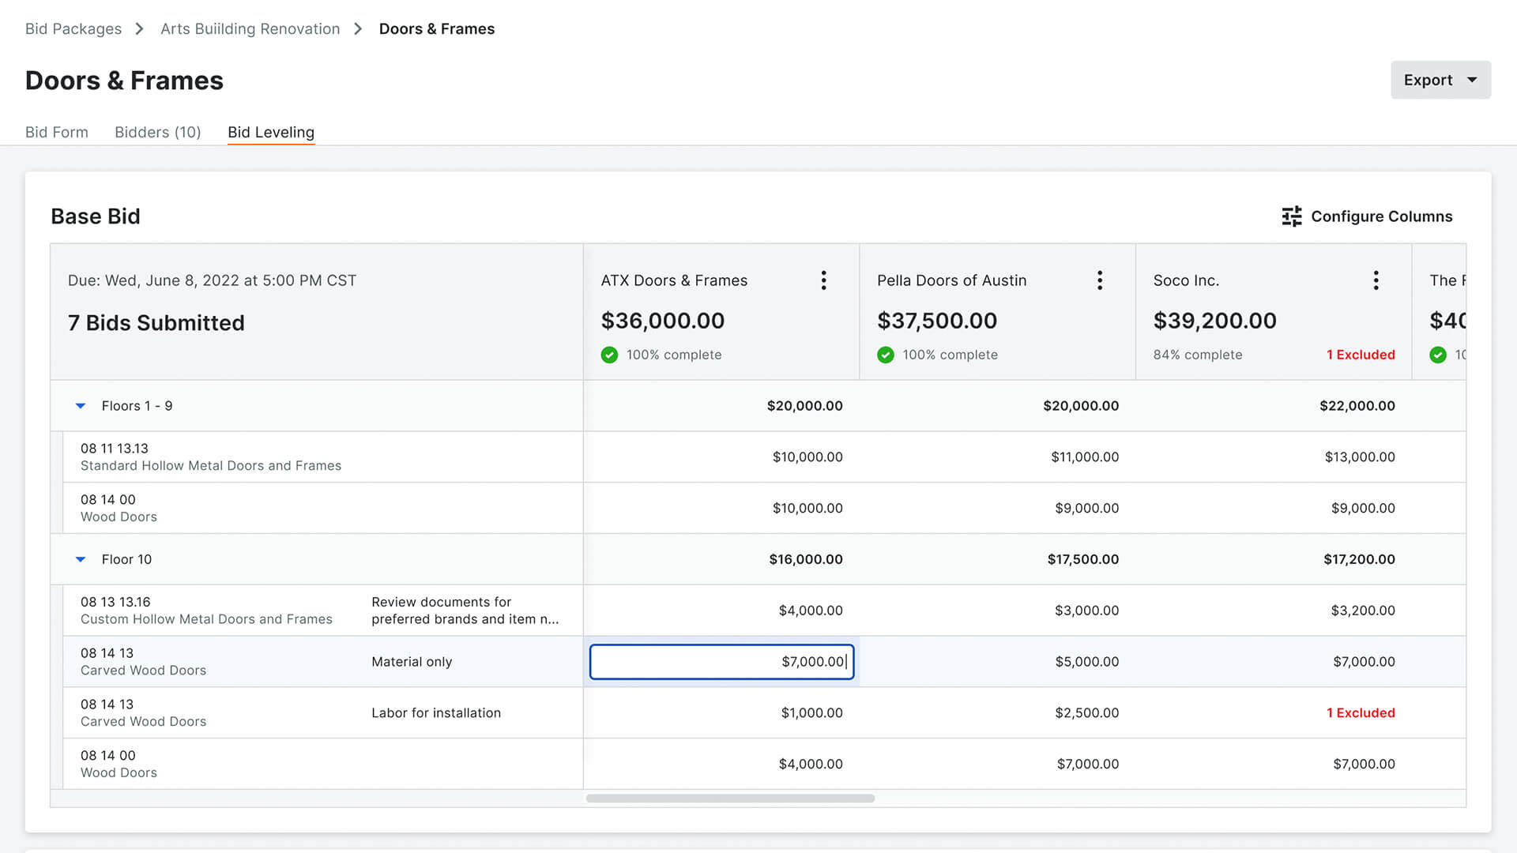
Task: Open the kebab menu for Soco Inc.
Action: coord(1376,280)
